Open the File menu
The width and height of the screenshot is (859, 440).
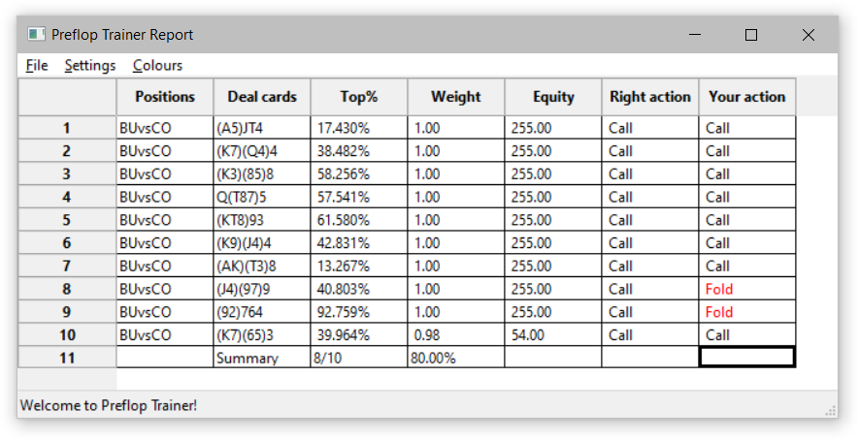click(x=37, y=66)
